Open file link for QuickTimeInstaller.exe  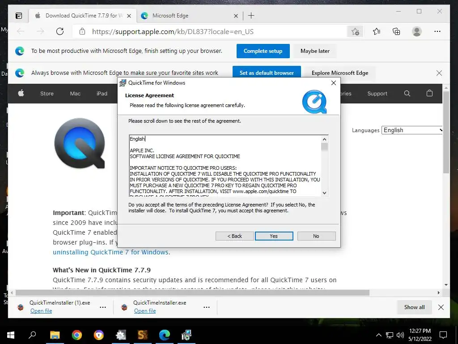coord(145,311)
